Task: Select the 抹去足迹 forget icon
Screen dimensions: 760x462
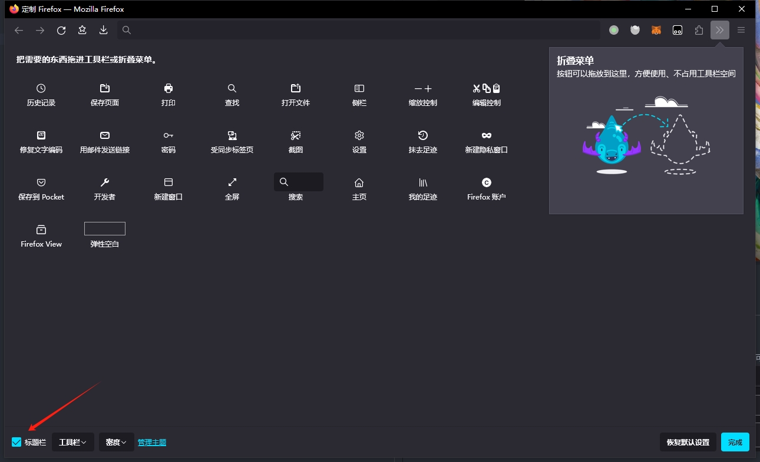Action: 423,135
